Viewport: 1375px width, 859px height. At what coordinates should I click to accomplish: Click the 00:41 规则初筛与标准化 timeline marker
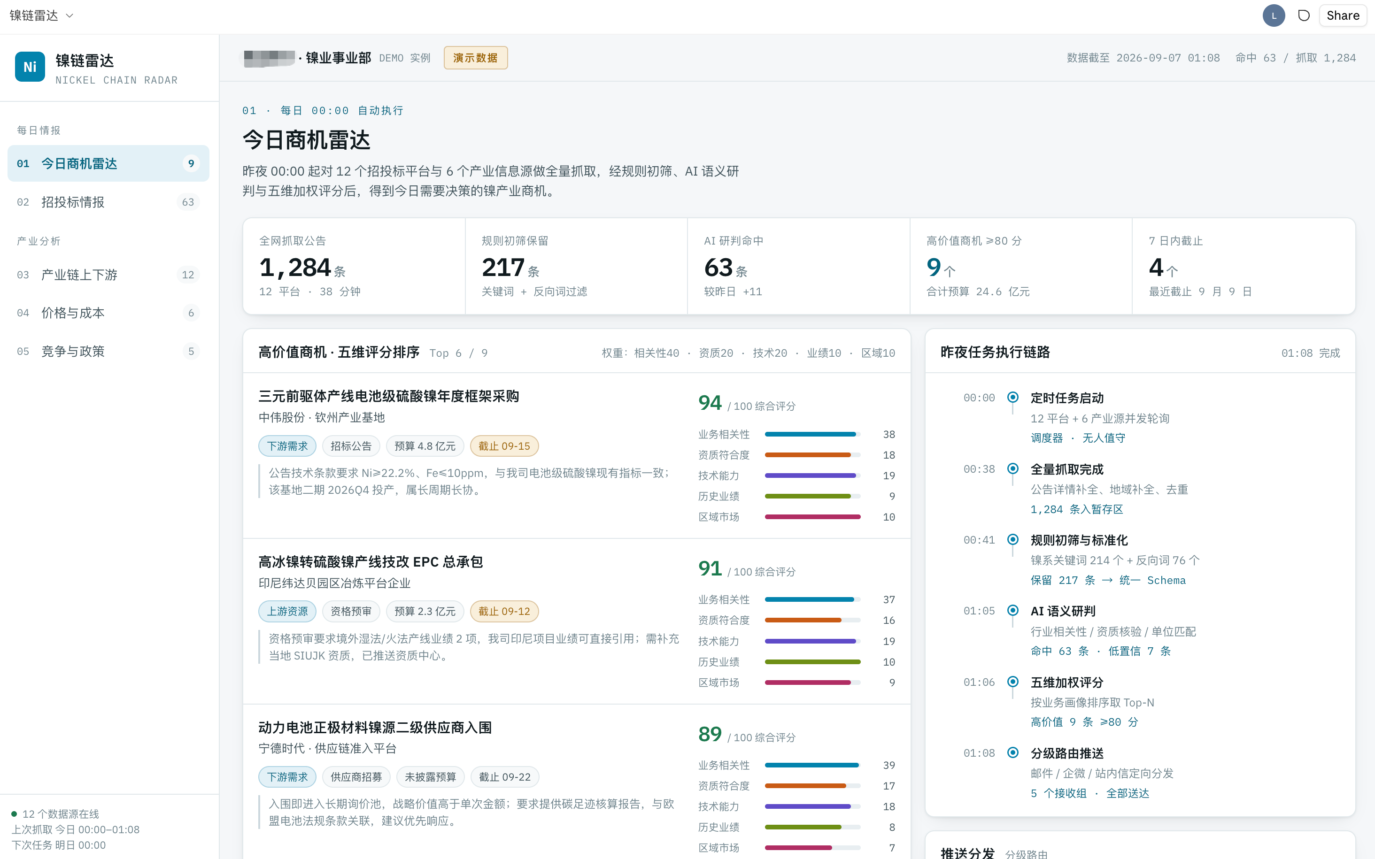click(x=1012, y=539)
